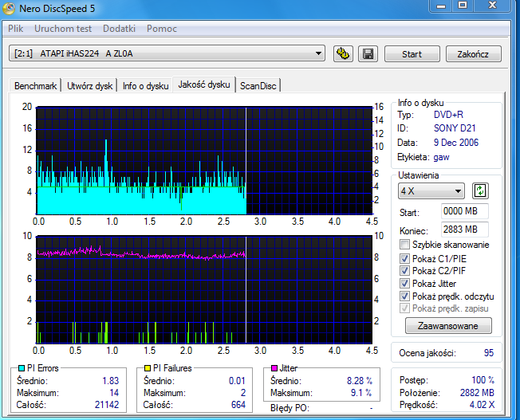Maximize the Nero DiscSpeed window
Image resolution: width=520 pixels, height=420 pixels.
click(x=463, y=6)
